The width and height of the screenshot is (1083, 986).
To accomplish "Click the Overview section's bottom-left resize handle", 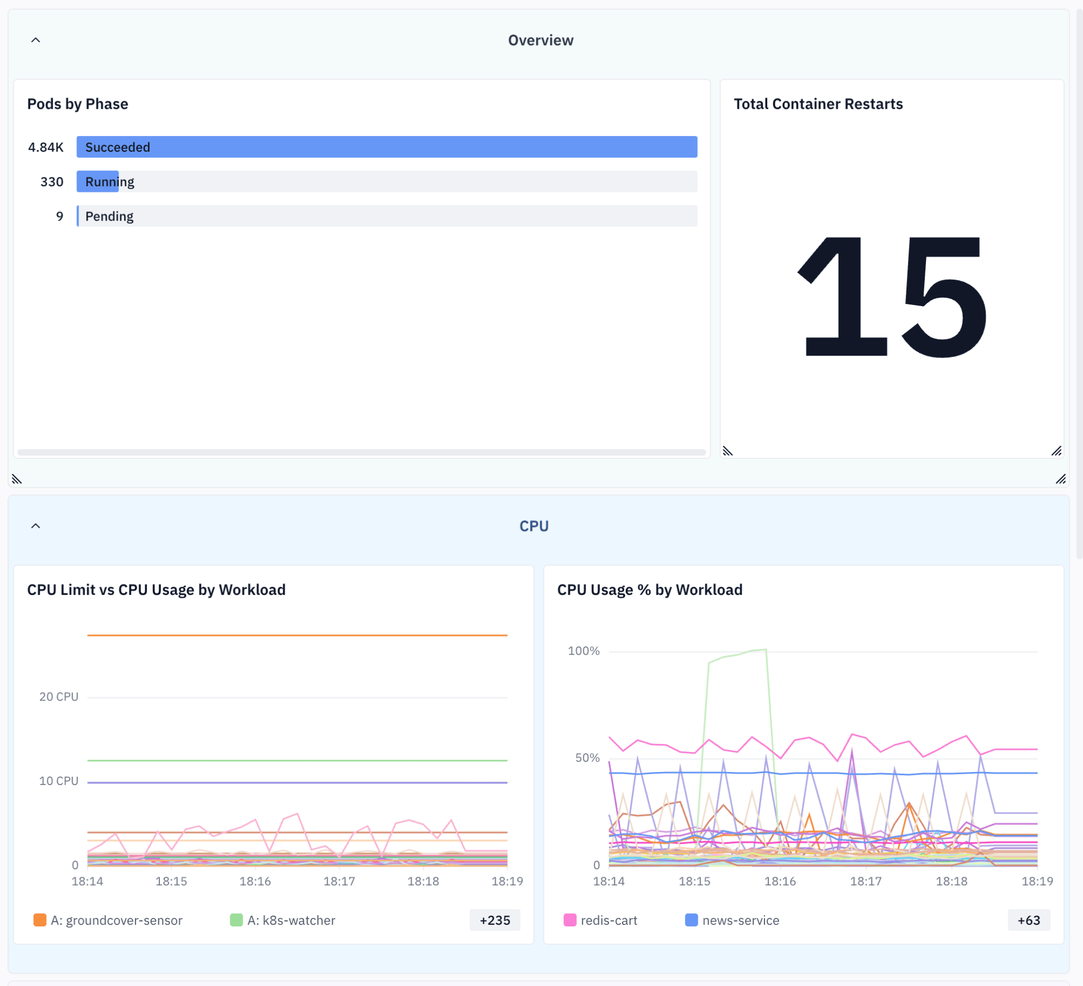I will tap(17, 479).
